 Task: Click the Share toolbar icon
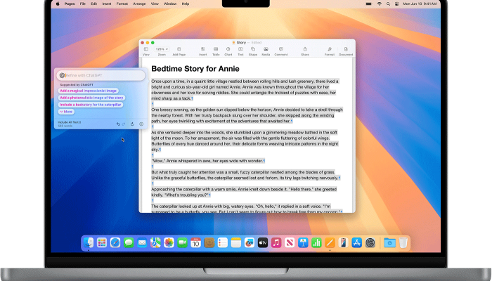tap(305, 50)
